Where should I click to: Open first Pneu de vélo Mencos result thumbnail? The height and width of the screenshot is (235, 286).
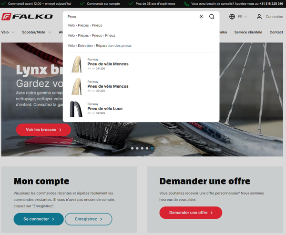click(x=76, y=64)
